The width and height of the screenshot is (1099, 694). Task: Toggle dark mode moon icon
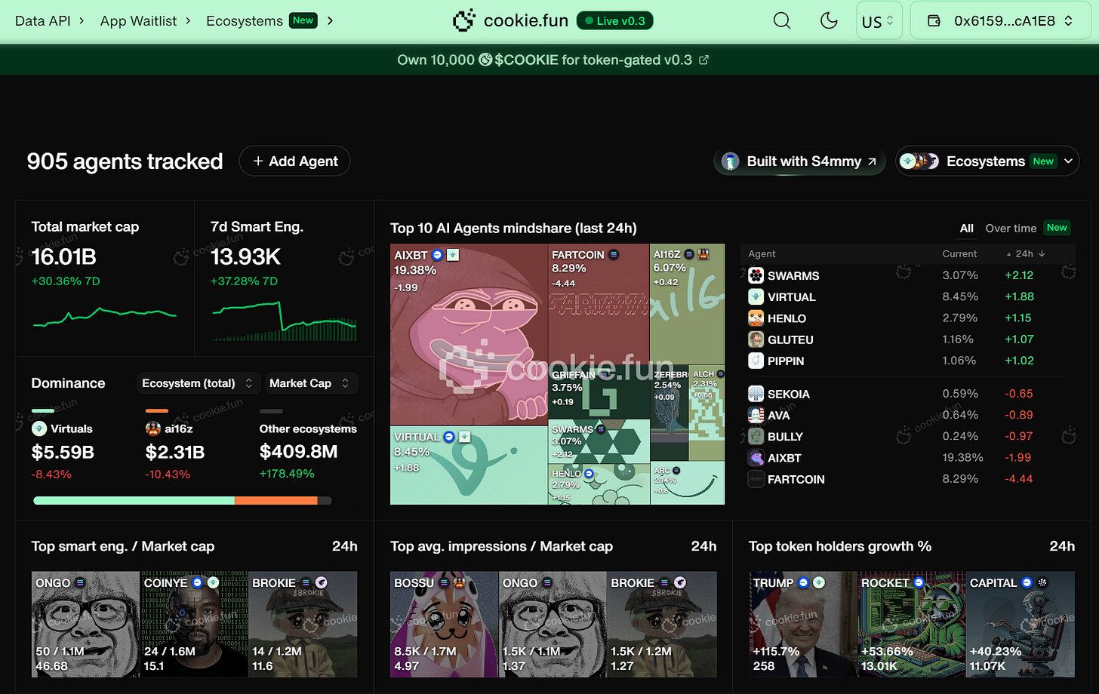(829, 21)
